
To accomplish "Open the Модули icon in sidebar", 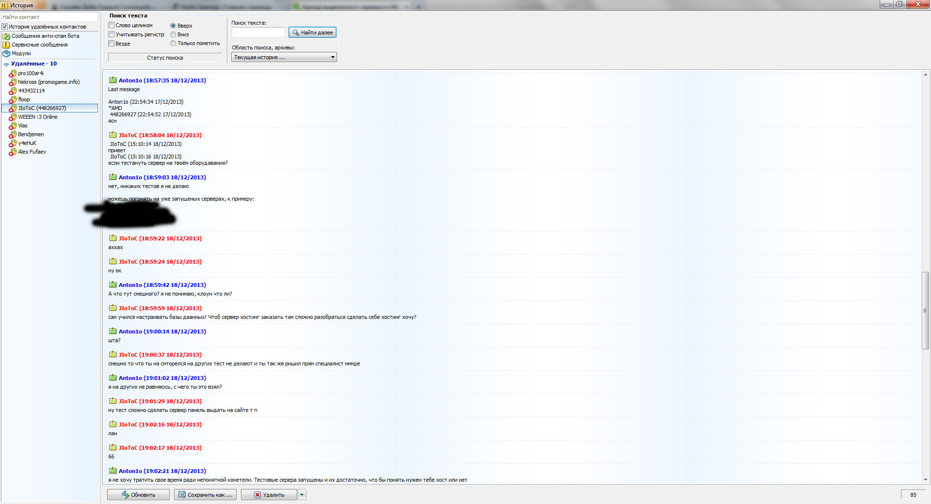I will tap(6, 53).
